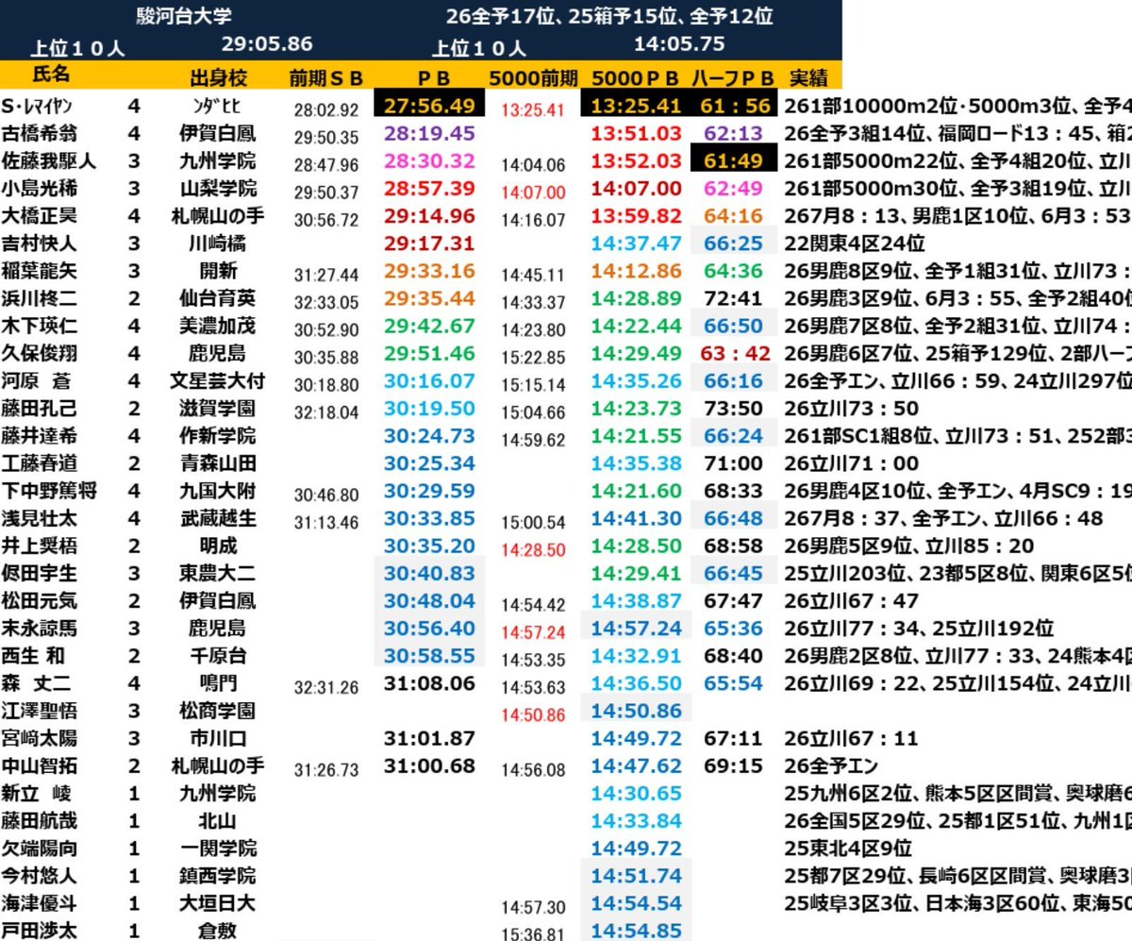Select the name cell 稲葉龍矢

(40, 271)
